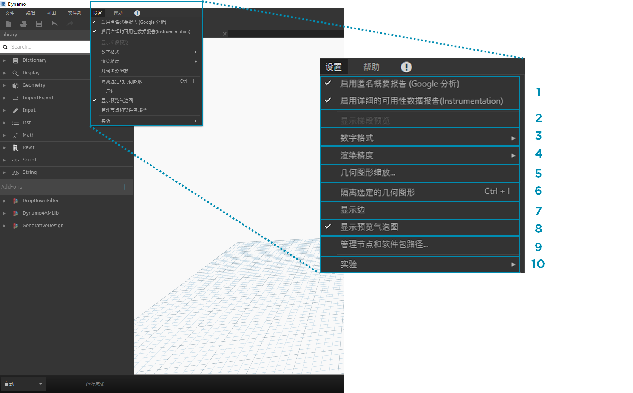Click the 运行完成。 status text
Image resolution: width=633 pixels, height=393 pixels.
click(96, 384)
